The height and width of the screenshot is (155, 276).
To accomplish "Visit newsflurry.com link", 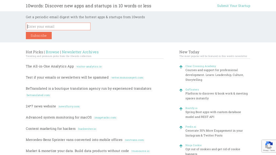I will point(69,106).
